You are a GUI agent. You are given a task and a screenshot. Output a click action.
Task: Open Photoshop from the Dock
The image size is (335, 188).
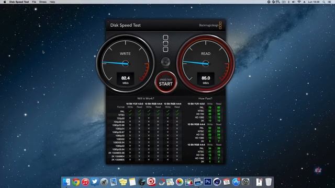point(208,182)
